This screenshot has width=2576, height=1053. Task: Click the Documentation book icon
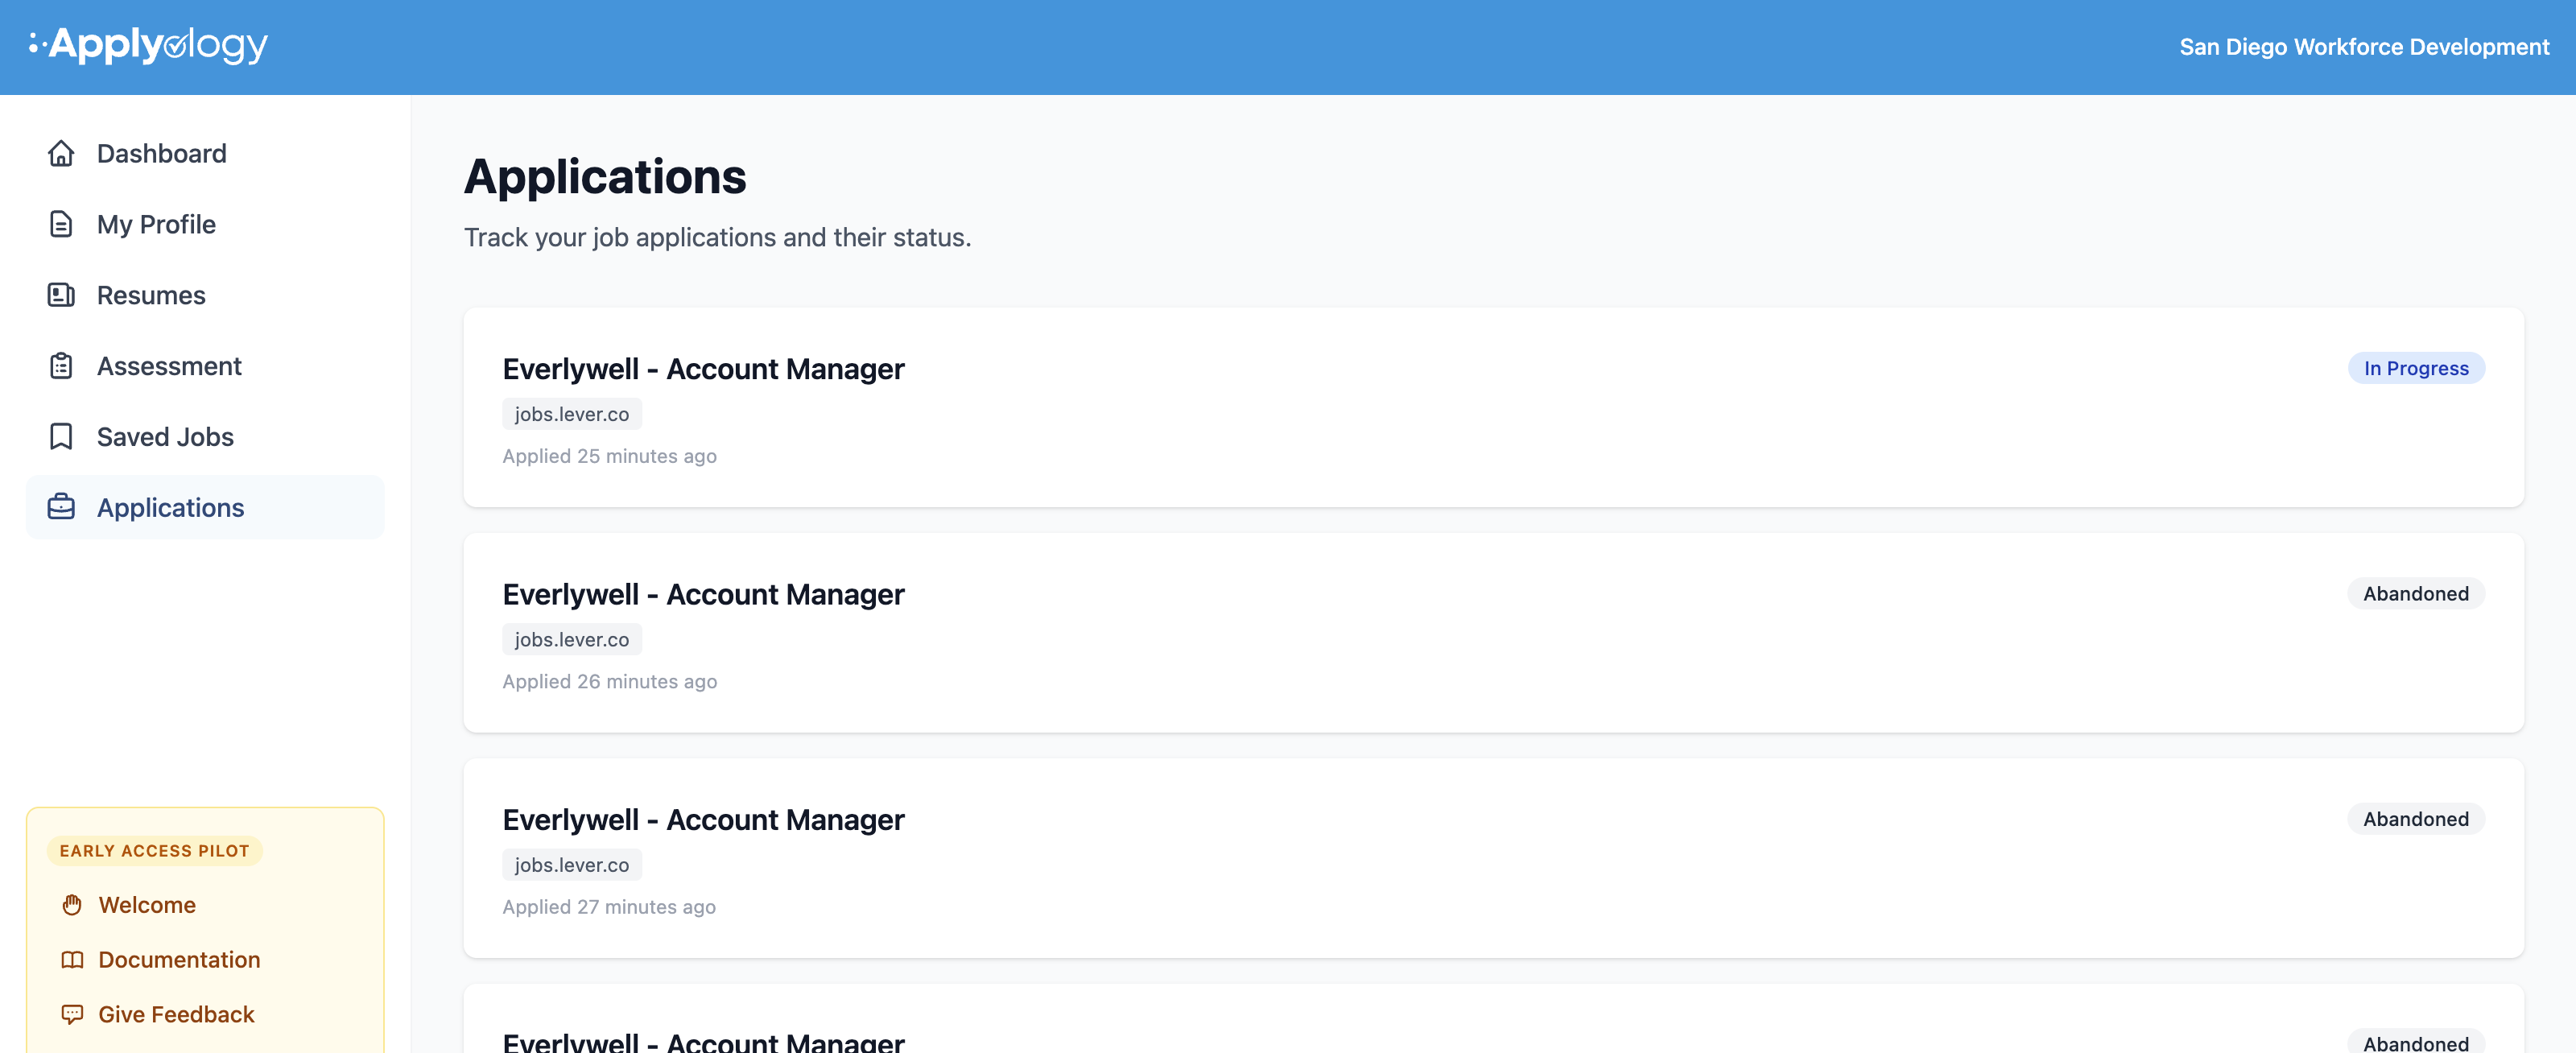[72, 960]
